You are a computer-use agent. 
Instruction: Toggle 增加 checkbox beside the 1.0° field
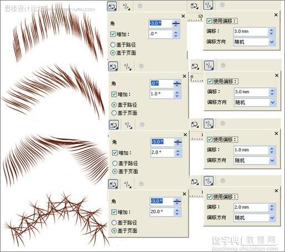tap(114, 95)
